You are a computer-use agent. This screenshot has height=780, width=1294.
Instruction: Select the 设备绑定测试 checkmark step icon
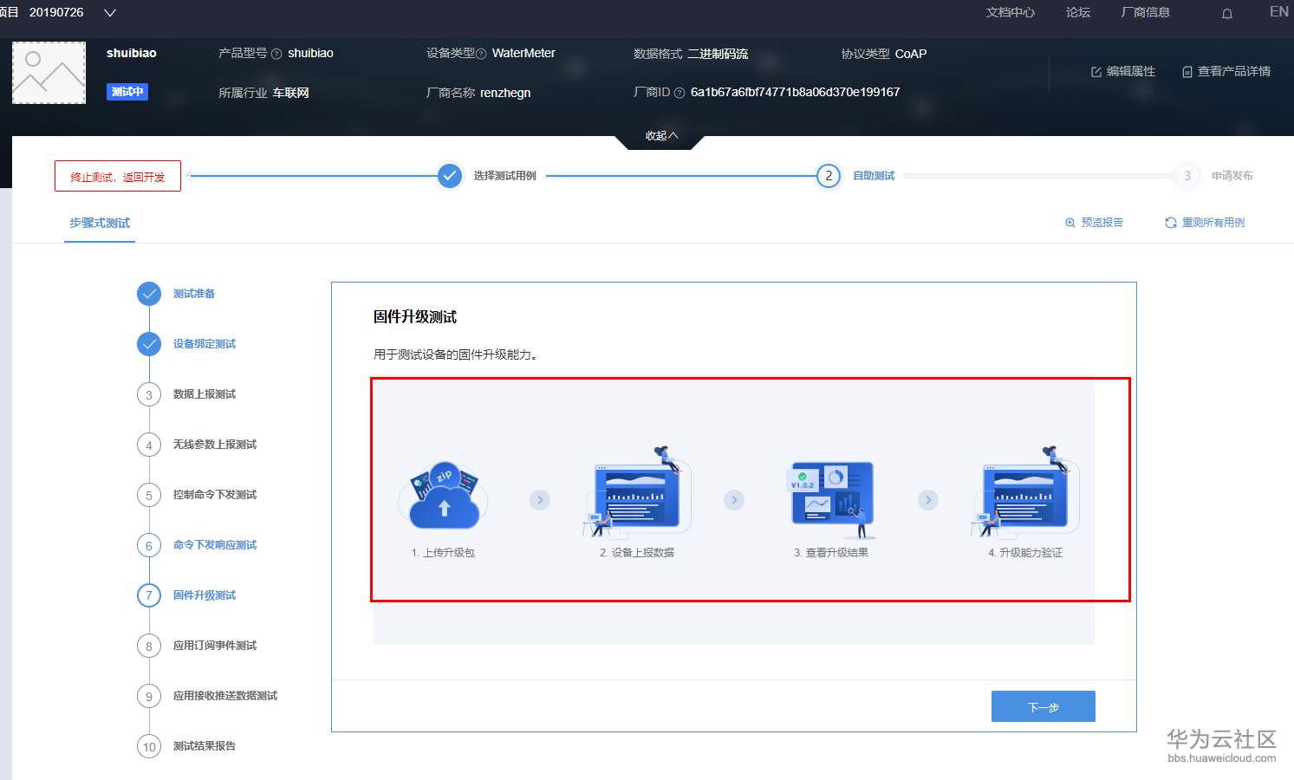coord(149,344)
